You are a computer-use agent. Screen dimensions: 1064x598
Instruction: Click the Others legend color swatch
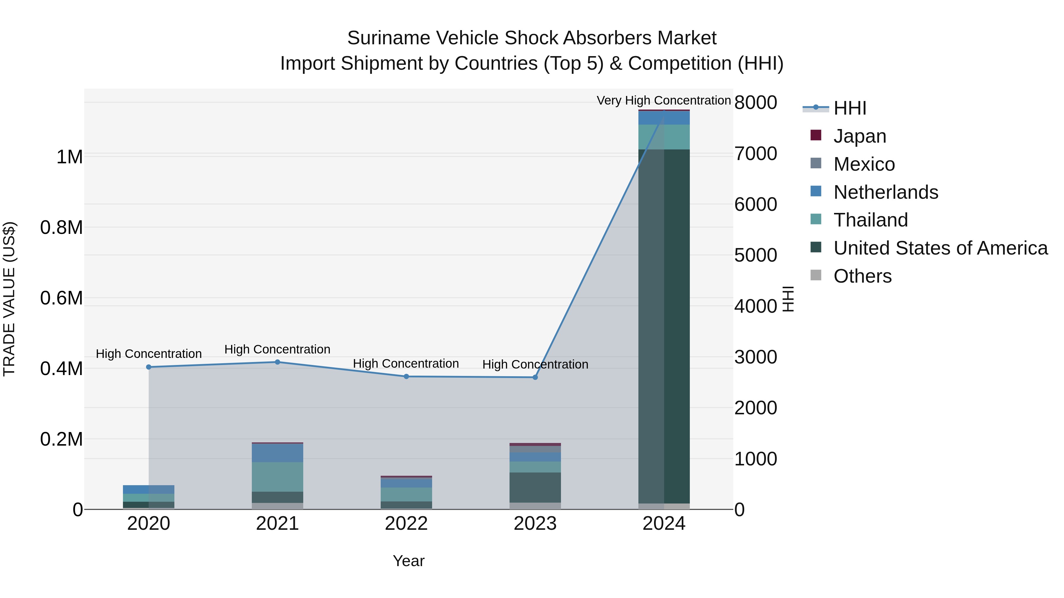tap(816, 275)
